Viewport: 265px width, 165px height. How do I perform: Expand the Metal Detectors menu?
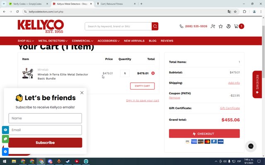(x=53, y=41)
